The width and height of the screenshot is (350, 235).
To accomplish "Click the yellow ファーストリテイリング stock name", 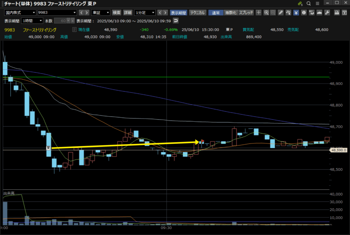I will [40, 30].
